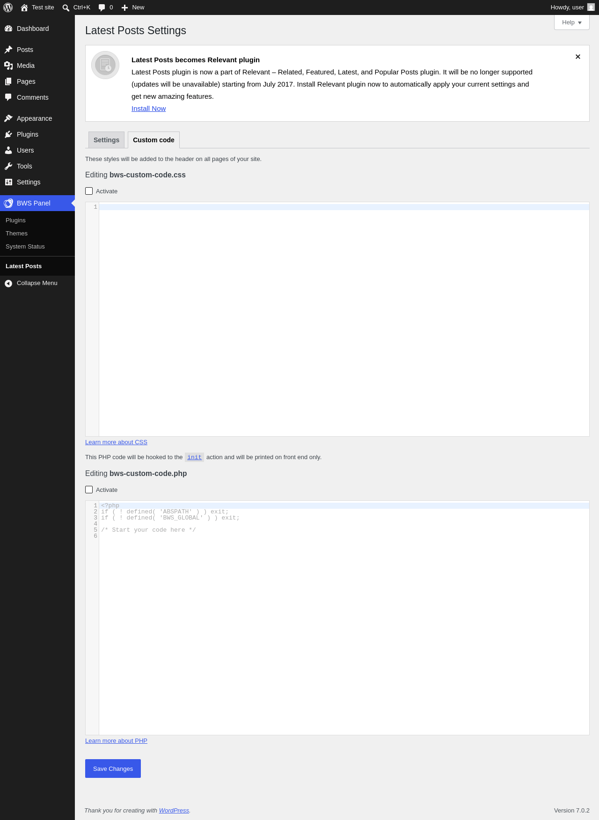This screenshot has height=820, width=599.
Task: Click Save Changes button
Action: [113, 769]
